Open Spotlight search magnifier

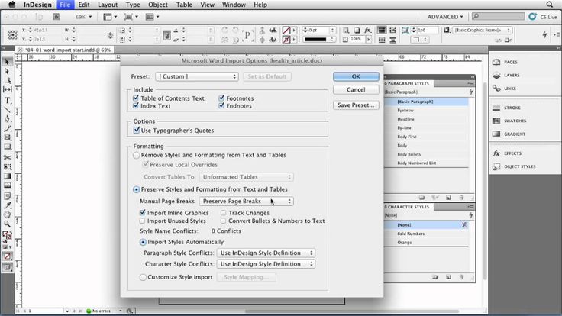tap(550, 5)
